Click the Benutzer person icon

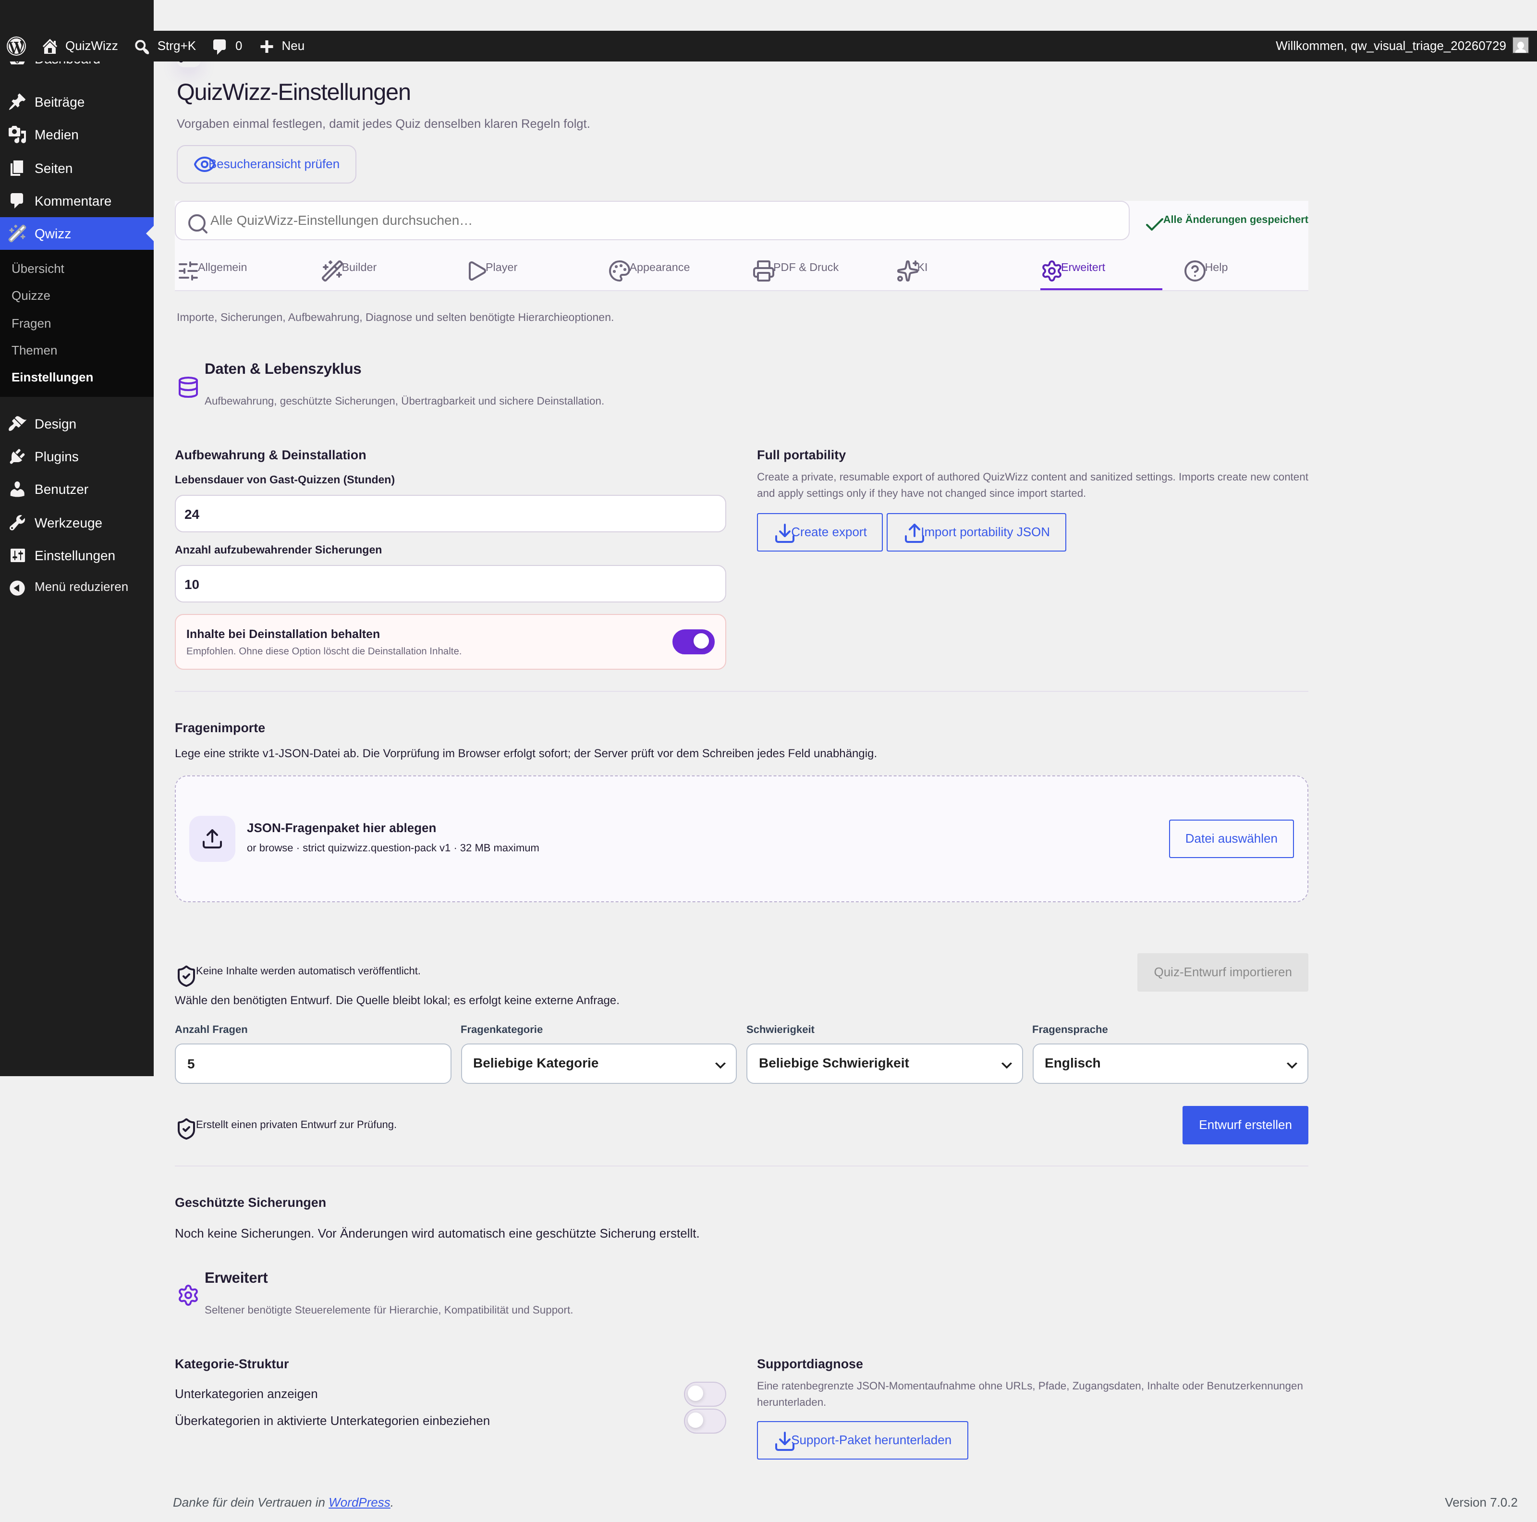click(x=17, y=489)
